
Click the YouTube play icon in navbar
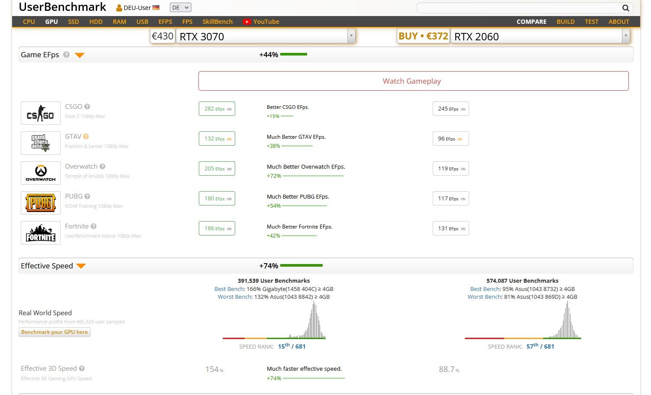pos(246,22)
